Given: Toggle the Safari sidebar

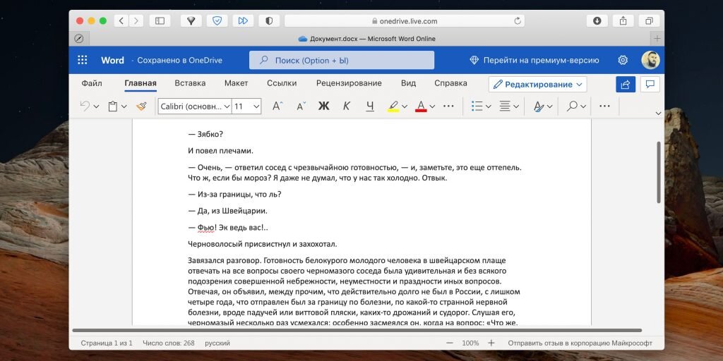Looking at the screenshot, I should click(160, 20).
